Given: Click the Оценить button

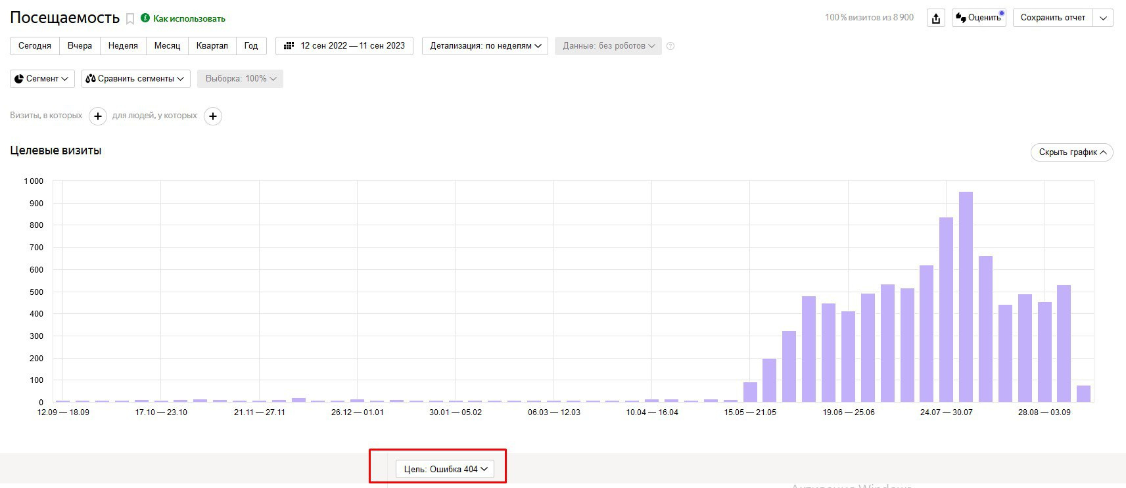Looking at the screenshot, I should tap(979, 18).
